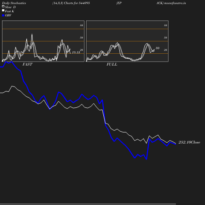The width and height of the screenshot is (205, 205).
Task: Click the Slow D legend swatch
Action: pyautogui.click(x=3, y=6)
